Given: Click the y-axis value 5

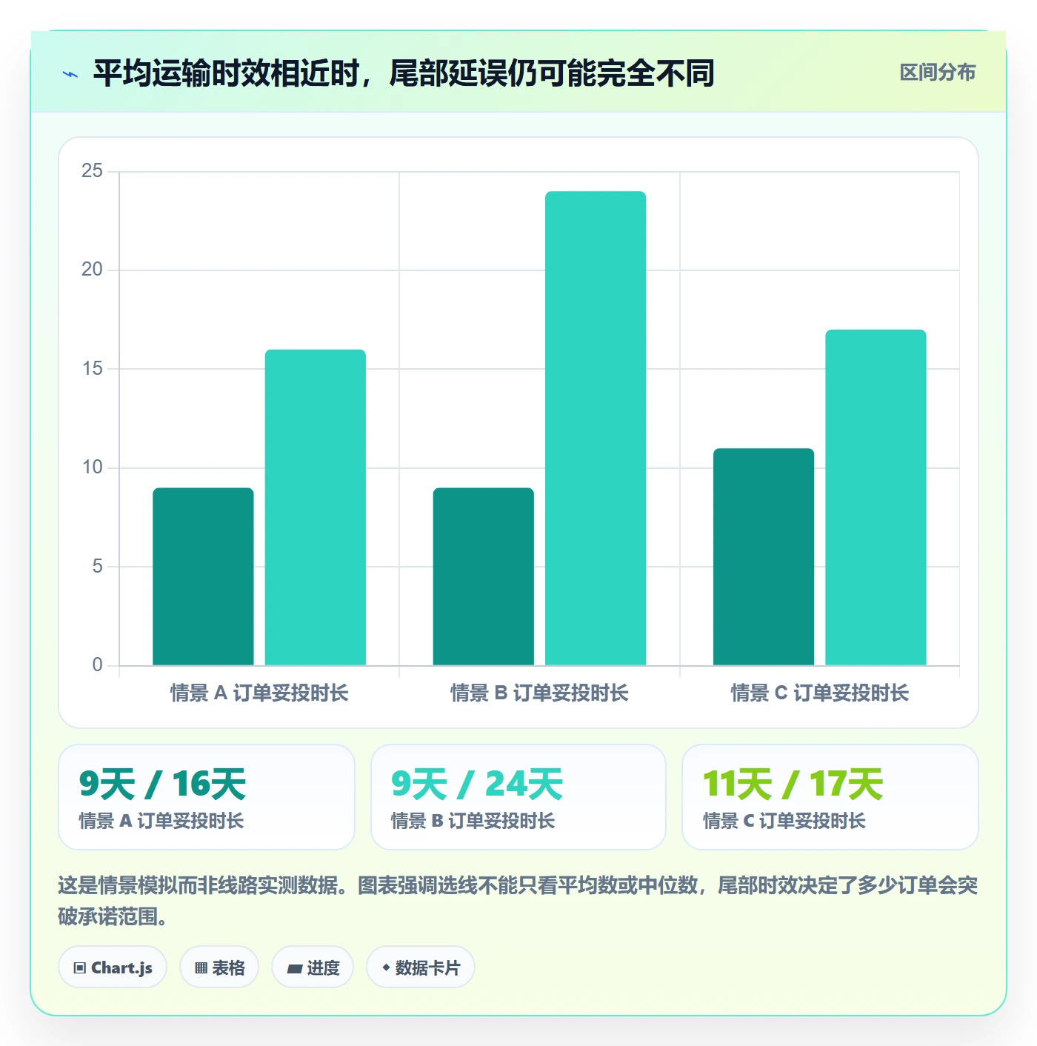Looking at the screenshot, I should [97, 566].
